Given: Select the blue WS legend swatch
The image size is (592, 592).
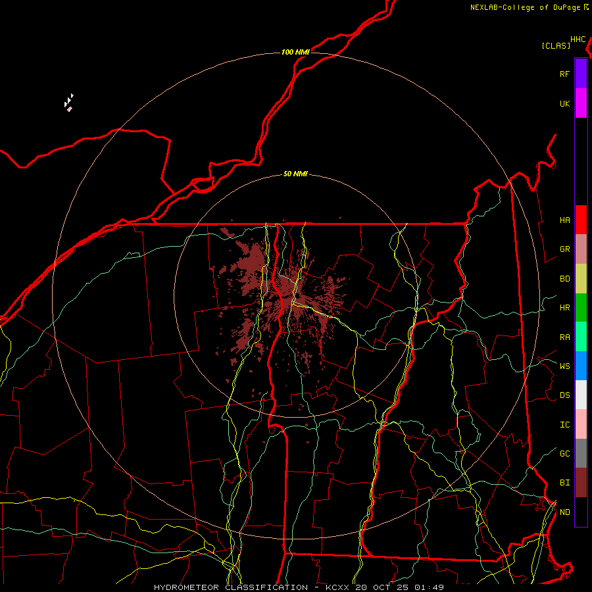Looking at the screenshot, I should pos(581,366).
